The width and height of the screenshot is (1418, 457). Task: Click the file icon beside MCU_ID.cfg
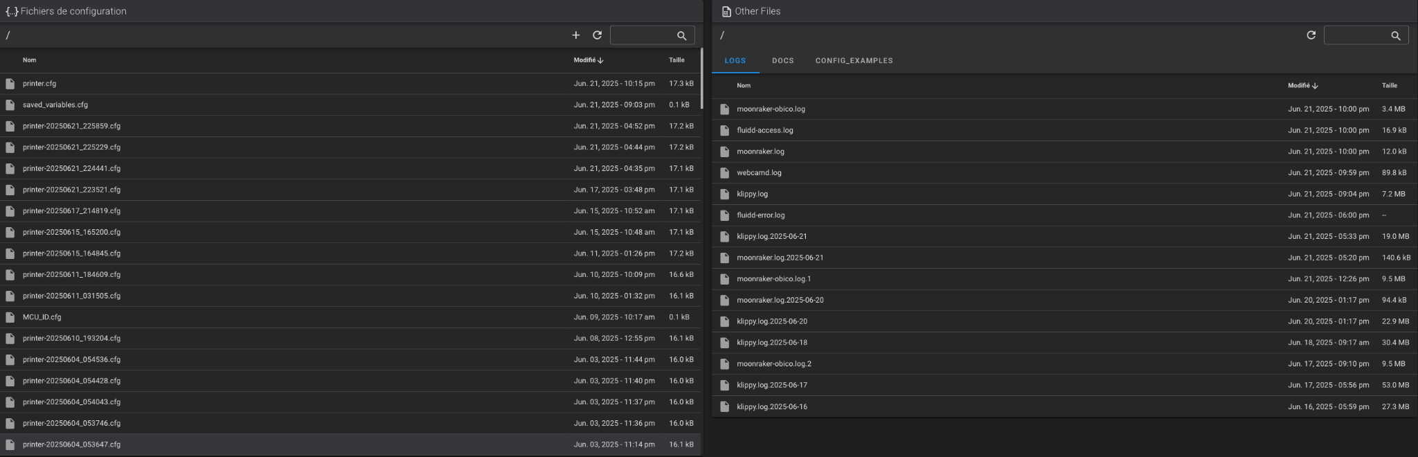click(x=10, y=317)
